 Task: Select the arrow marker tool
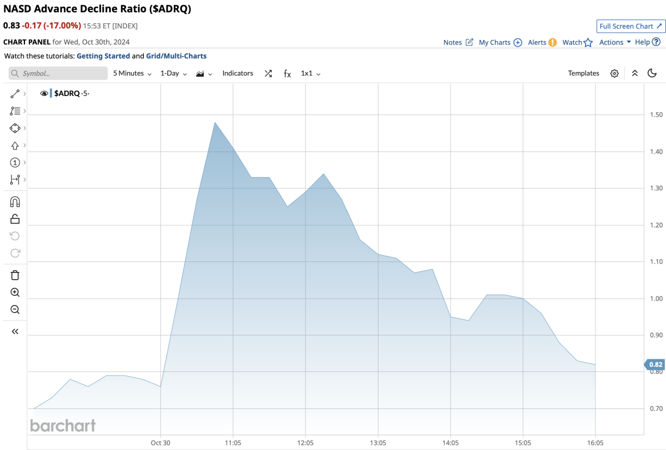click(x=15, y=145)
